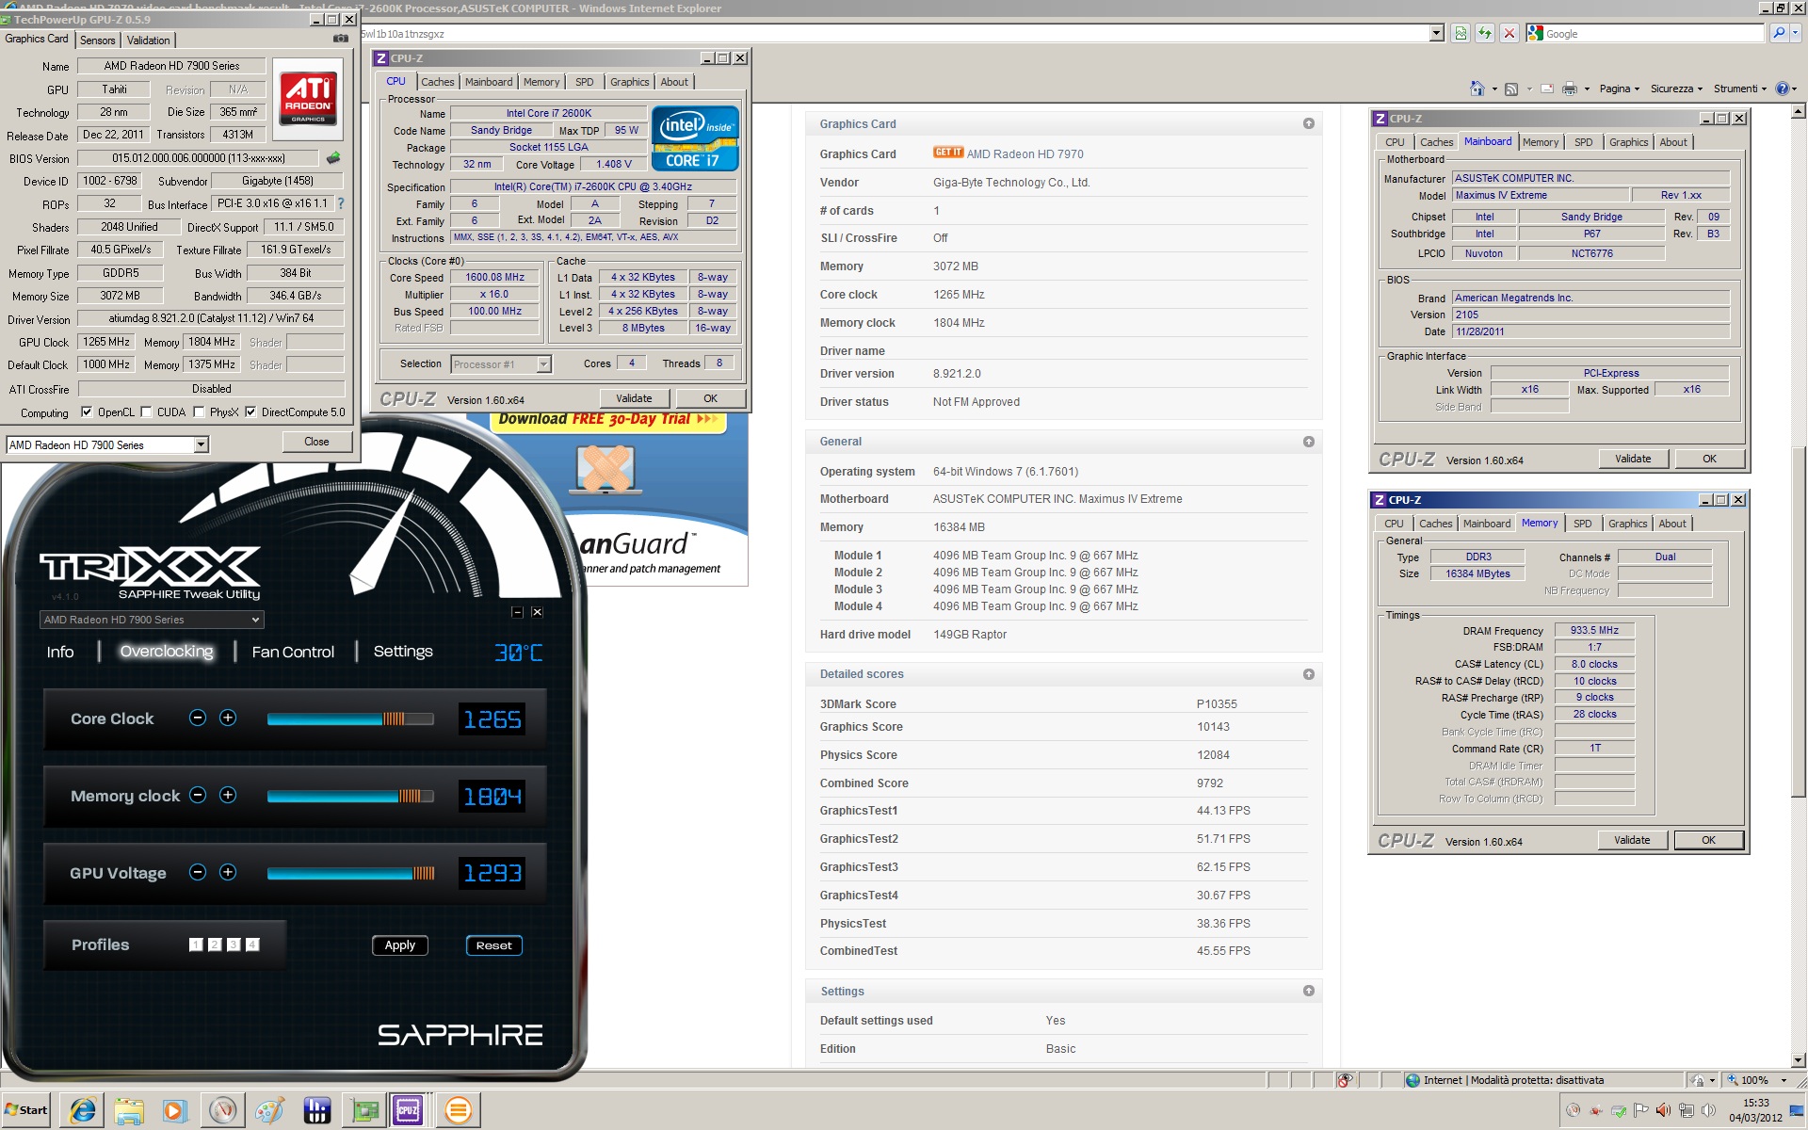Click the privacy report eye icon in status bar
The height and width of the screenshot is (1130, 1808).
pos(1345,1080)
